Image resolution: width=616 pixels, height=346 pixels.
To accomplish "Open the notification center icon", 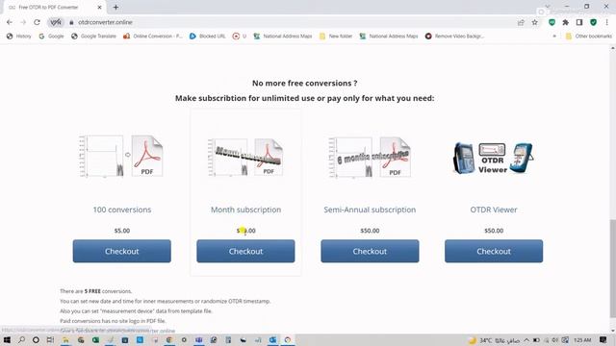I will pos(603,339).
